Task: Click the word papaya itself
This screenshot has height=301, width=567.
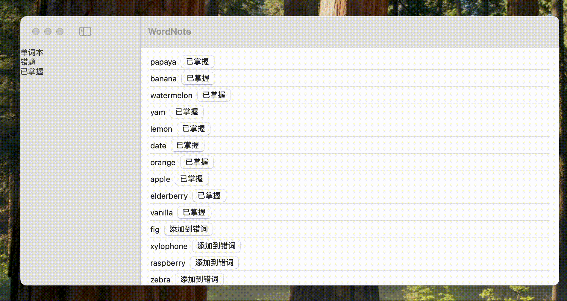Action: tap(163, 62)
